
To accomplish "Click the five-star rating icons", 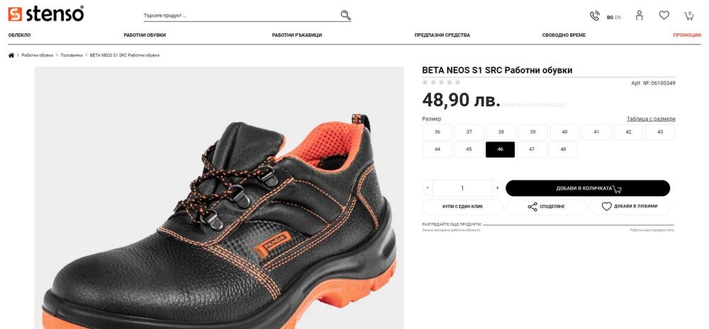I will tap(441, 83).
